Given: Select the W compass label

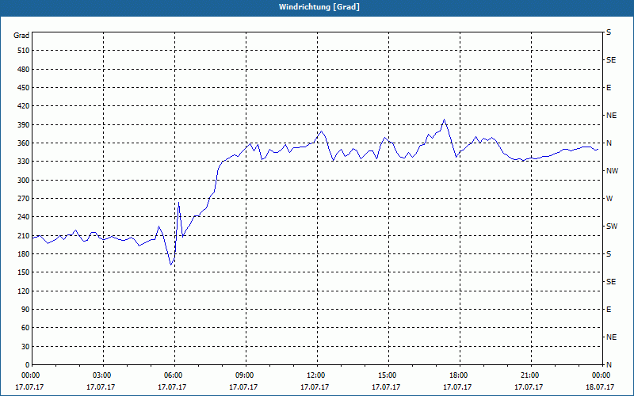Looking at the screenshot, I should click(x=609, y=199).
